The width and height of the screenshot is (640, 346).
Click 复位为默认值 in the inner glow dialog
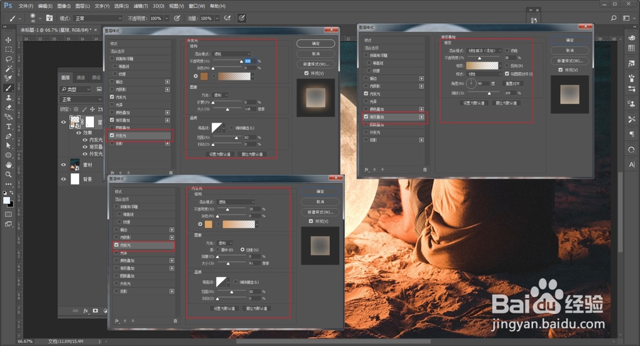click(x=257, y=308)
